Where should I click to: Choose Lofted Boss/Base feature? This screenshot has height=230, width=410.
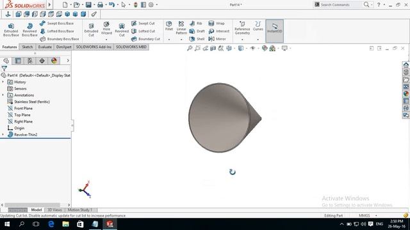[57, 31]
